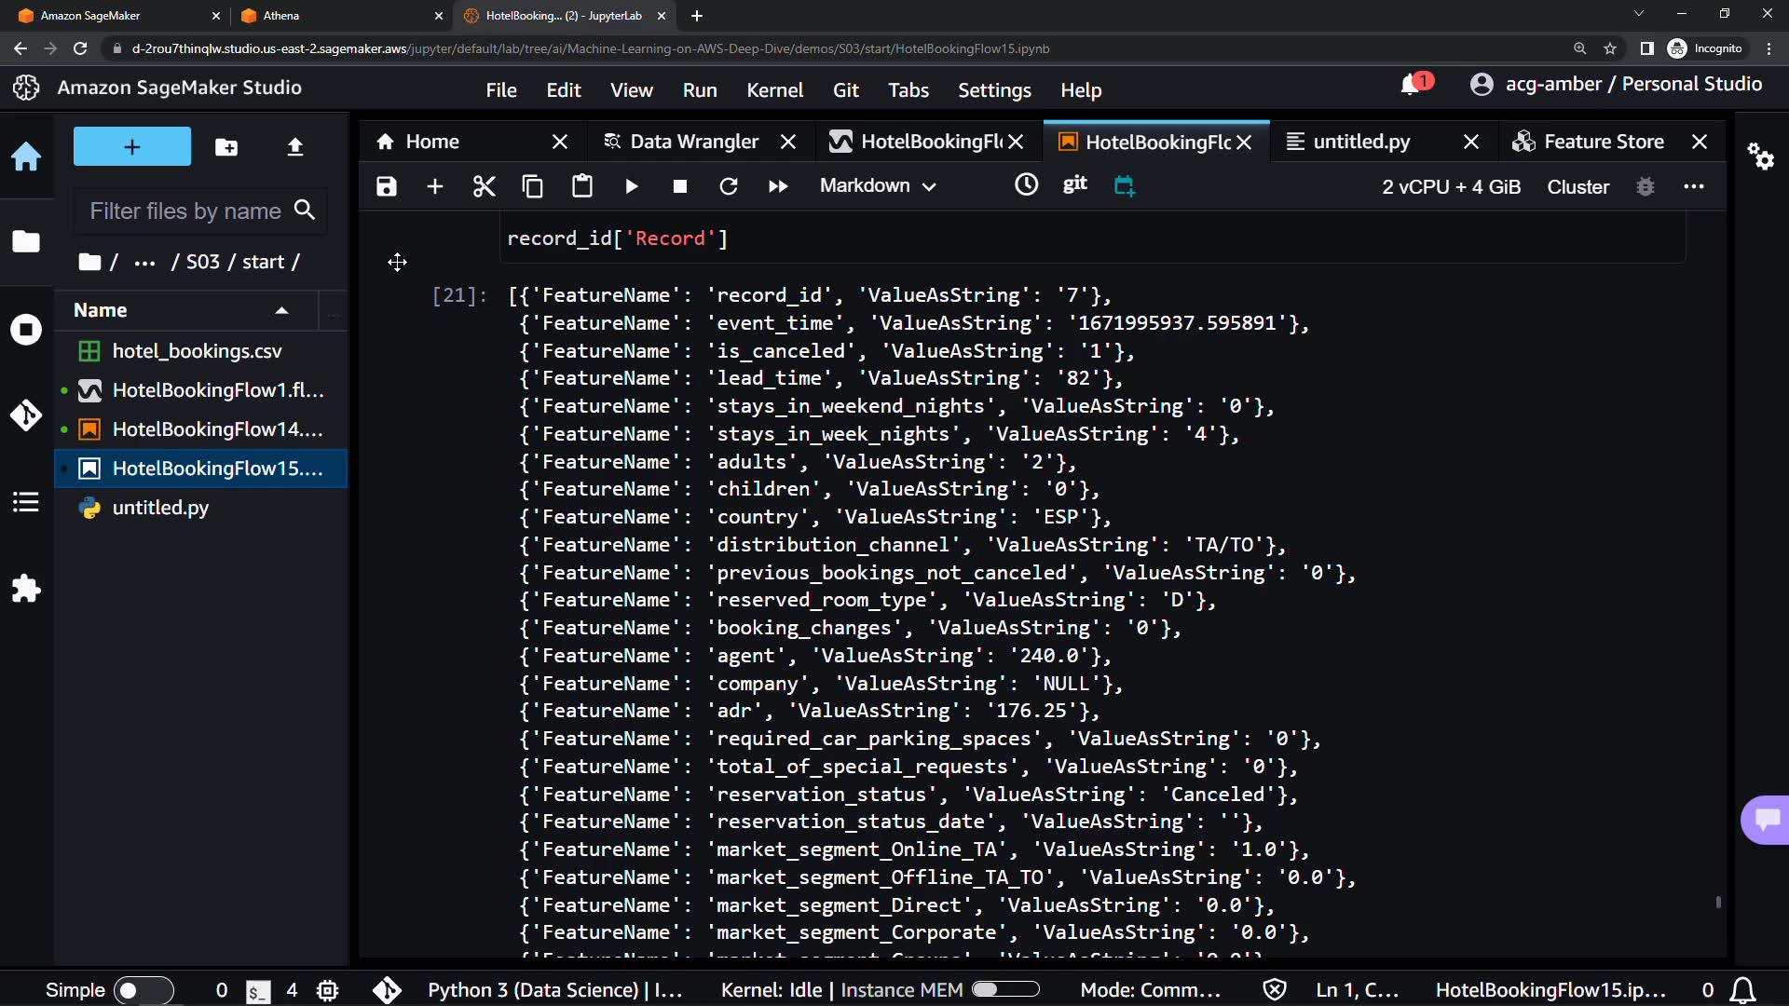Viewport: 1789px width, 1006px height.
Task: Open the running terminals and kernels panel
Action: click(x=26, y=330)
